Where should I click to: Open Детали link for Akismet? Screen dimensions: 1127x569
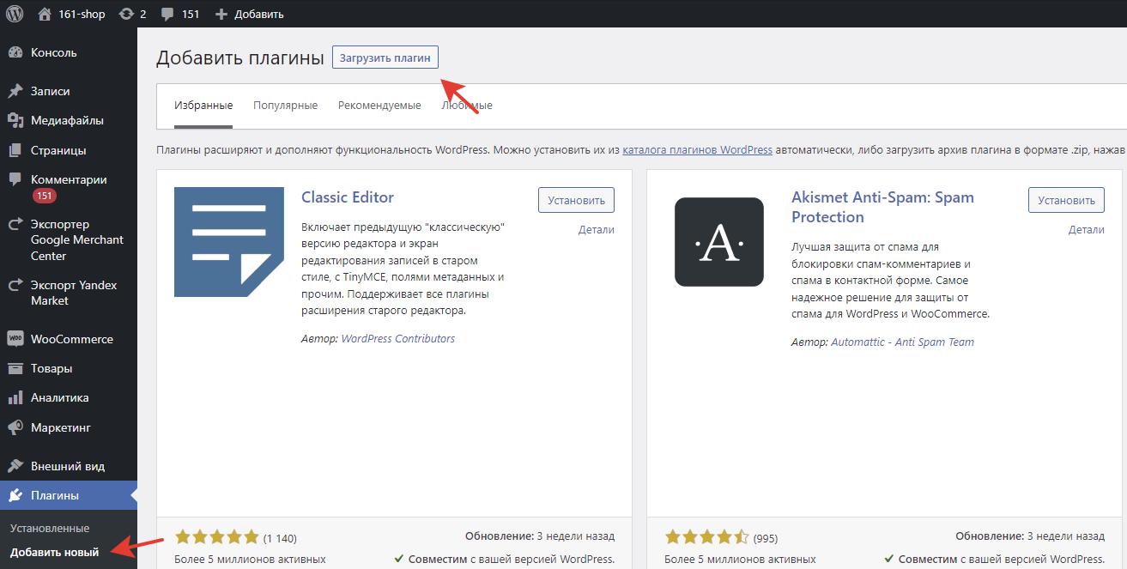tap(1086, 230)
